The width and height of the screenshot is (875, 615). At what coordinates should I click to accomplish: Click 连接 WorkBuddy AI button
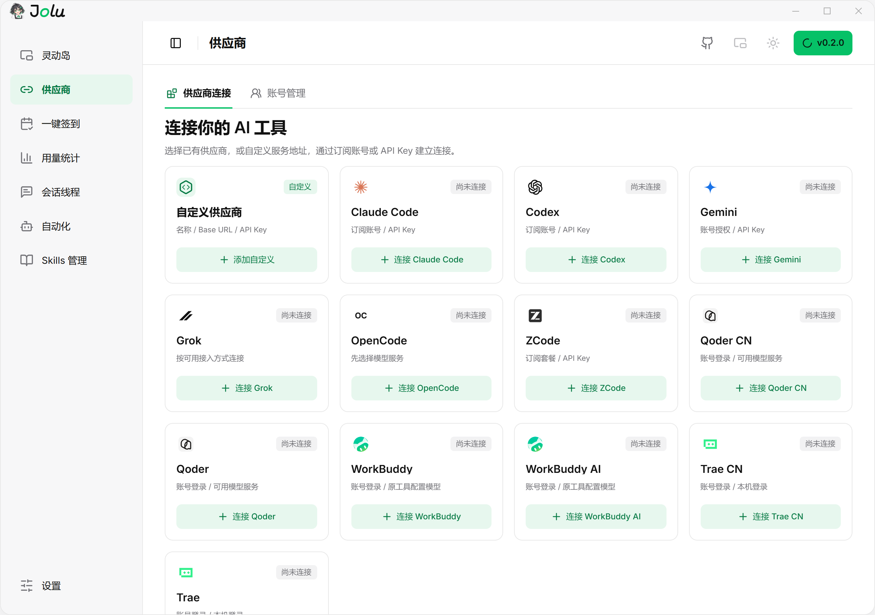click(x=596, y=516)
